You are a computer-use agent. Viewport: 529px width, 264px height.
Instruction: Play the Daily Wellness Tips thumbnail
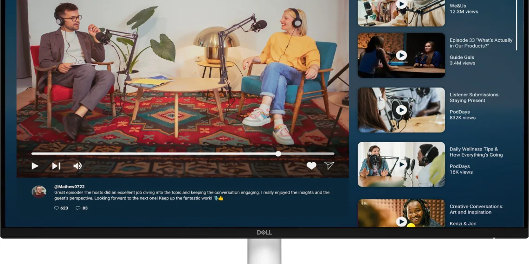[401, 164]
